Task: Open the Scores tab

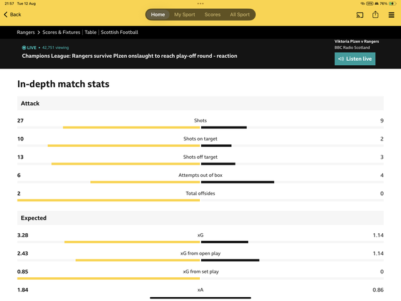Action: point(212,14)
